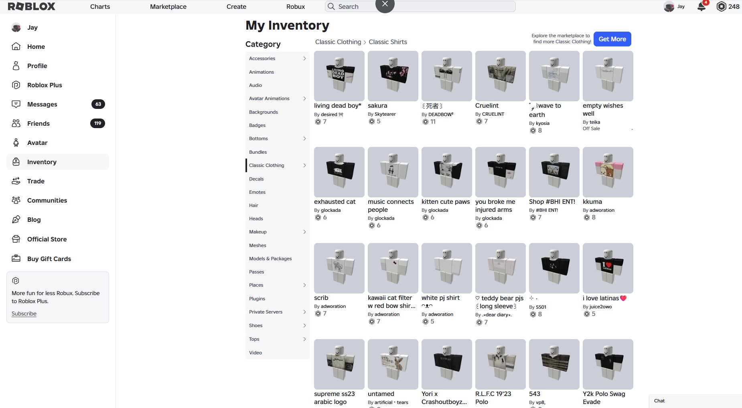
Task: Click the Avatar icon in sidebar
Action: [16, 143]
